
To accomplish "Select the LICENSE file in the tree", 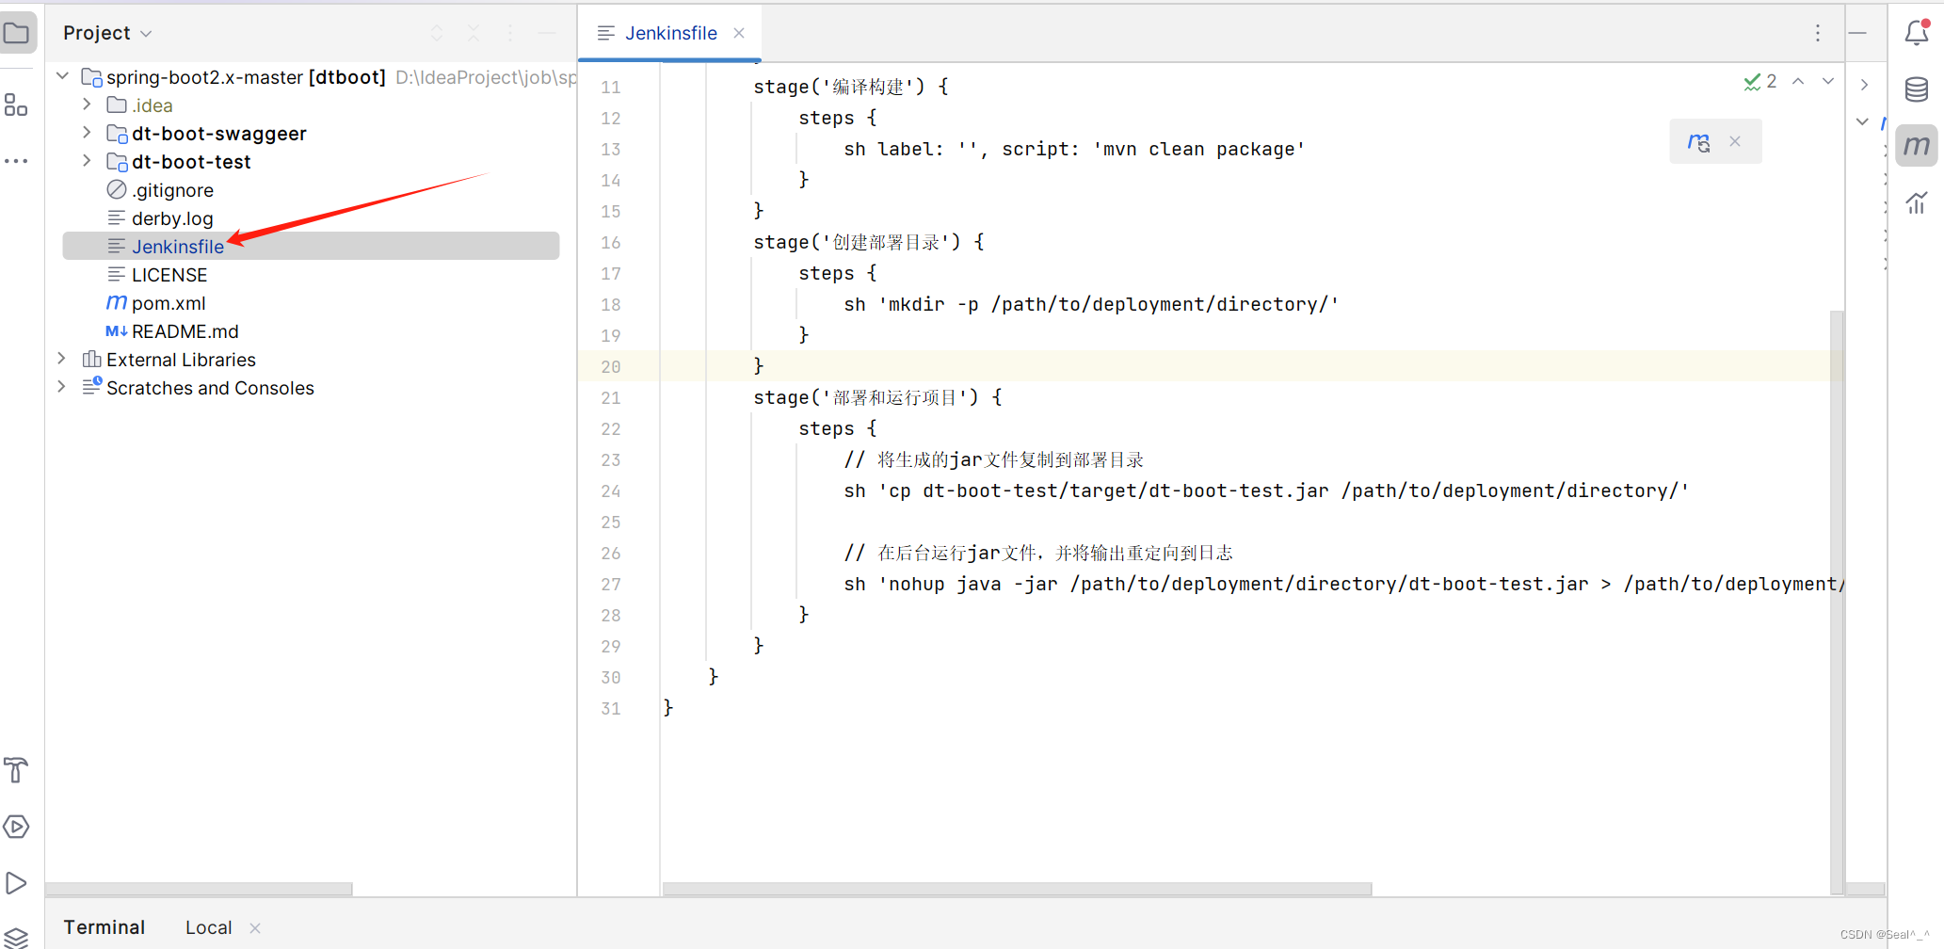I will 169,275.
